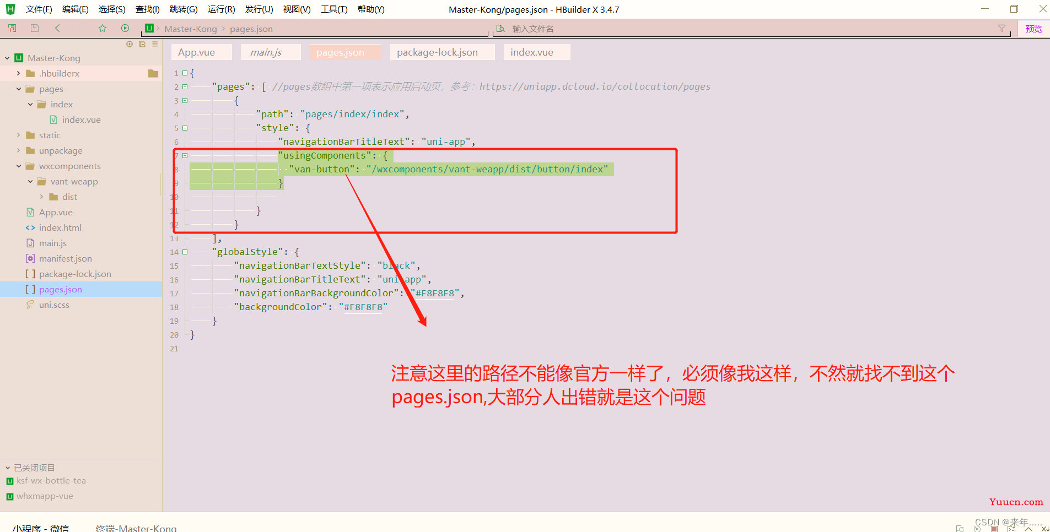Click the folder icon right of .hbuilderx
The height and width of the screenshot is (532, 1050).
pos(153,73)
